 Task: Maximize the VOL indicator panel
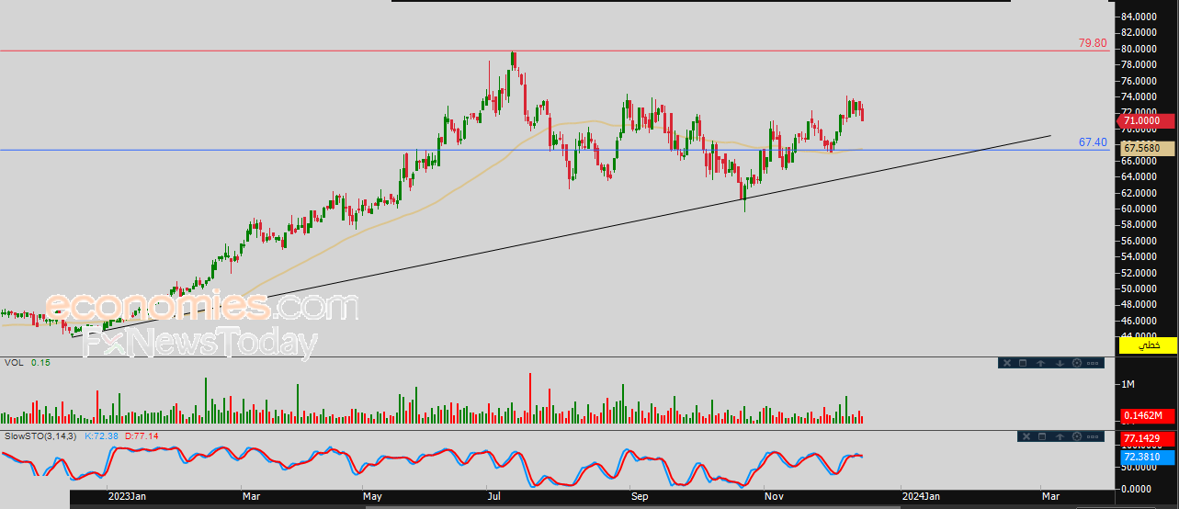click(1023, 363)
